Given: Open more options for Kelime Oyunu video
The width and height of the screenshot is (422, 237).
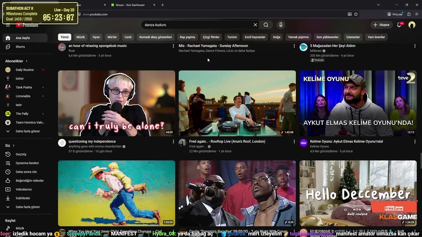Looking at the screenshot, I should click(415, 142).
